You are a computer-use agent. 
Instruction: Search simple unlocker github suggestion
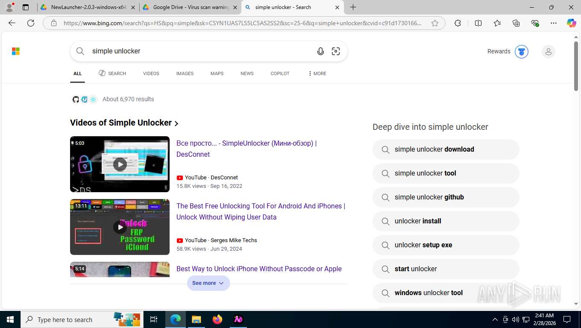click(x=446, y=197)
